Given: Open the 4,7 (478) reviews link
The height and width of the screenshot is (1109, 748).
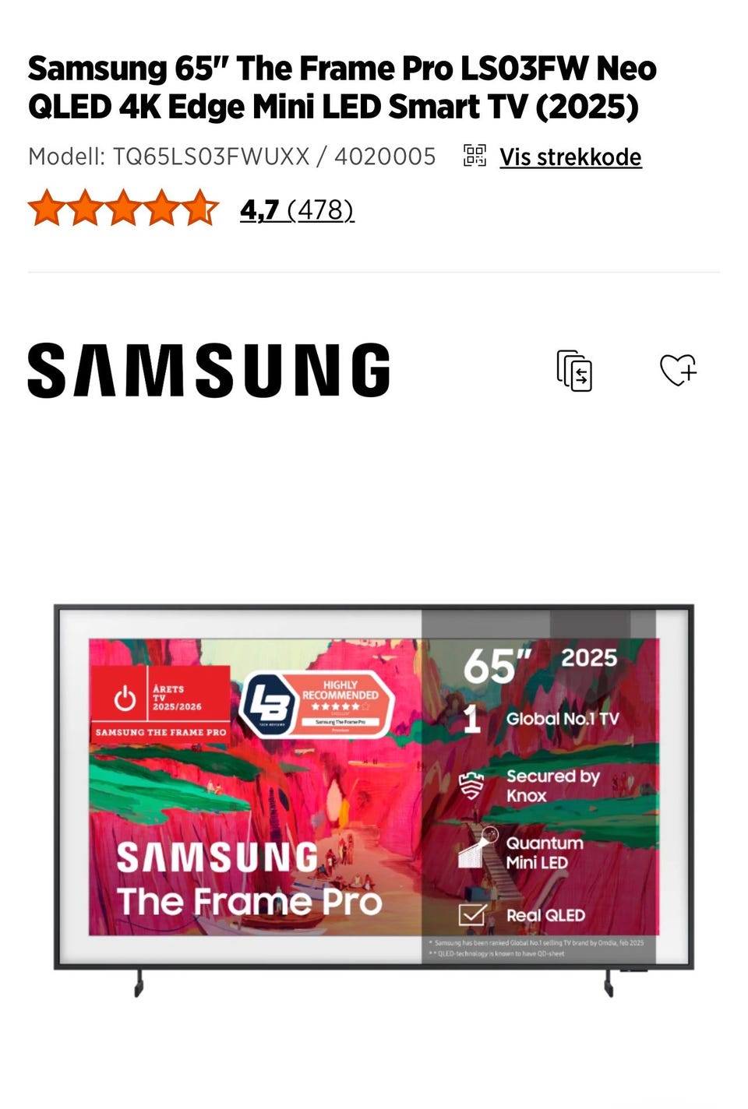Looking at the screenshot, I should pyautogui.click(x=297, y=209).
